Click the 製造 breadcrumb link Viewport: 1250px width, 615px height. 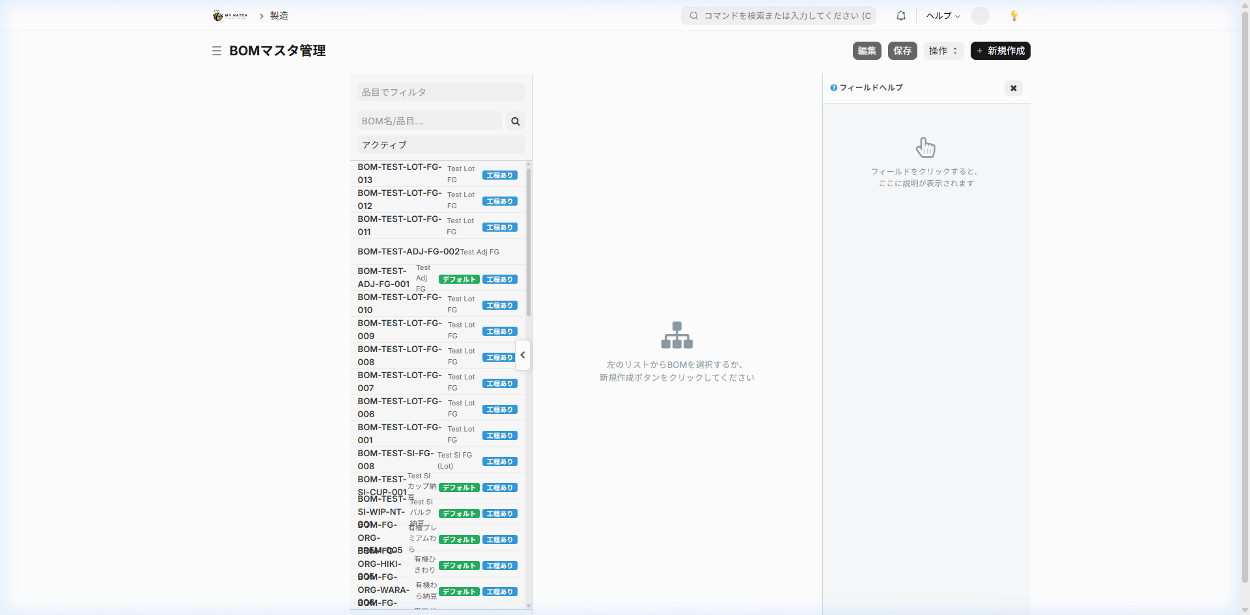click(279, 16)
